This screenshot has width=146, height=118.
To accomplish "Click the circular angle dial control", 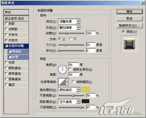I will [x=63, y=70].
